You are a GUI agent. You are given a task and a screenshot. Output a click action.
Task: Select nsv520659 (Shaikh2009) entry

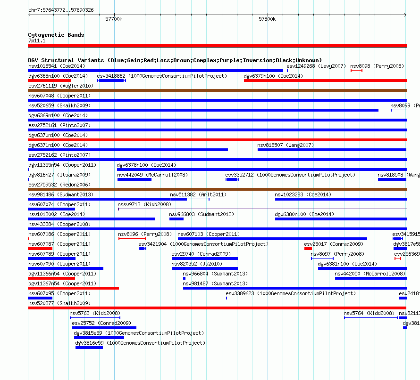click(59, 105)
